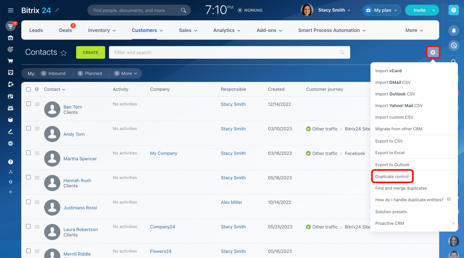The width and height of the screenshot is (464, 258).
Task: Select the Ben Torn row checkbox
Action: [x=28, y=104]
